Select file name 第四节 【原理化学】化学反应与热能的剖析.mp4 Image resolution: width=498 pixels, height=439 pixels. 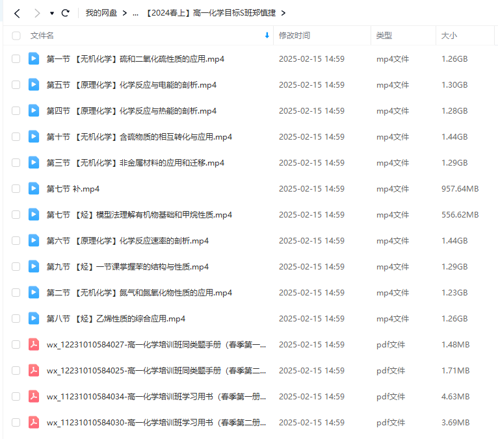point(131,111)
